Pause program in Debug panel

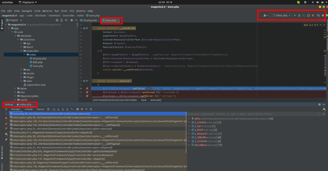pos(6,114)
